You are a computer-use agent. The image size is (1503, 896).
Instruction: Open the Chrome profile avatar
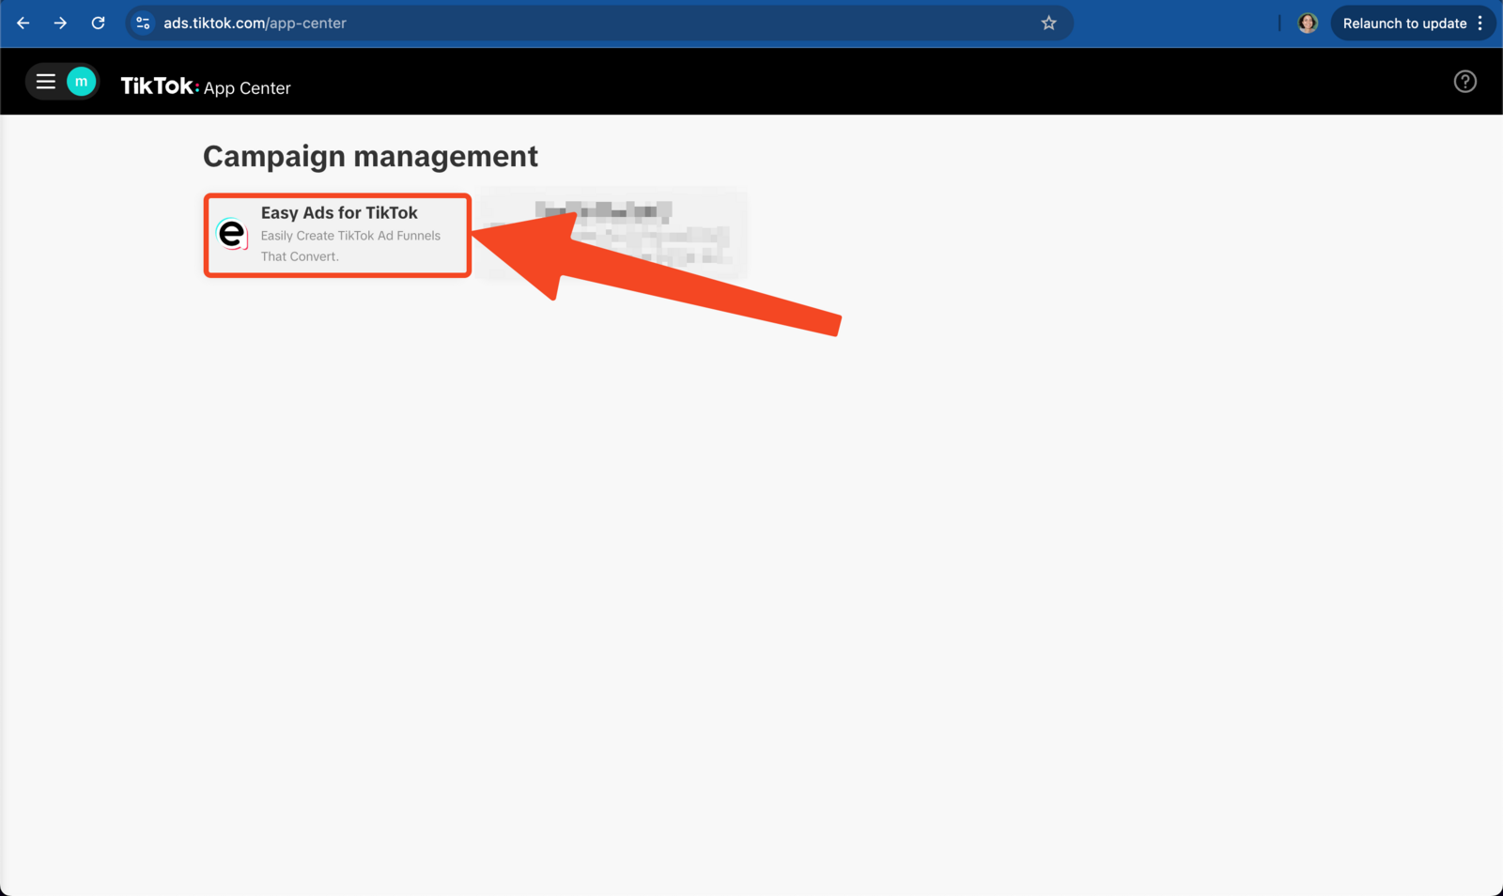pos(1307,23)
